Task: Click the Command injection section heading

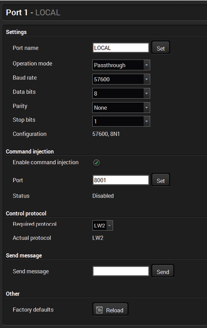Action: pos(30,152)
